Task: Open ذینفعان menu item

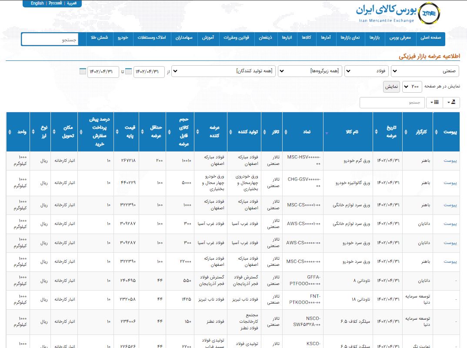Action: 265,37
